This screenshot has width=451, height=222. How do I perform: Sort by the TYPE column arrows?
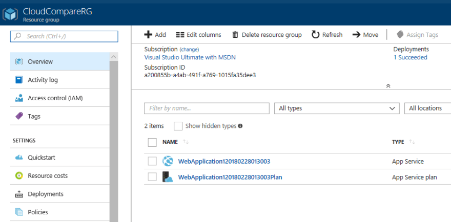click(x=412, y=142)
